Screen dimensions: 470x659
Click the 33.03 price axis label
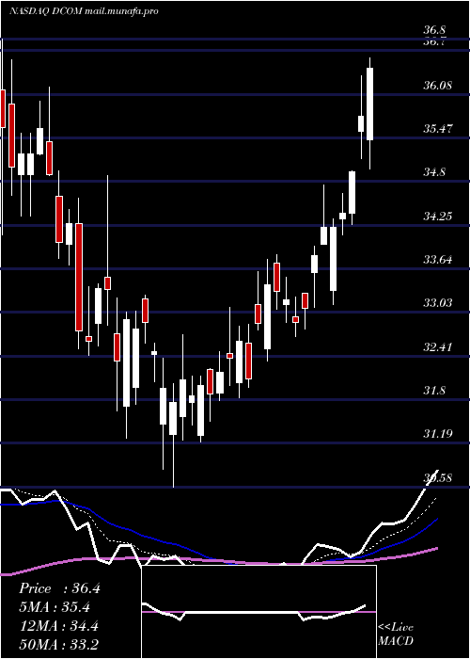click(x=438, y=303)
